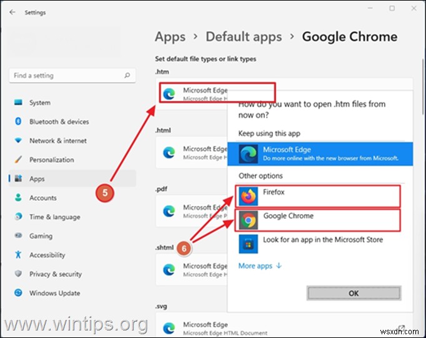Click the Apps label in sidebar
Image resolution: width=426 pixels, height=338 pixels.
(x=37, y=179)
